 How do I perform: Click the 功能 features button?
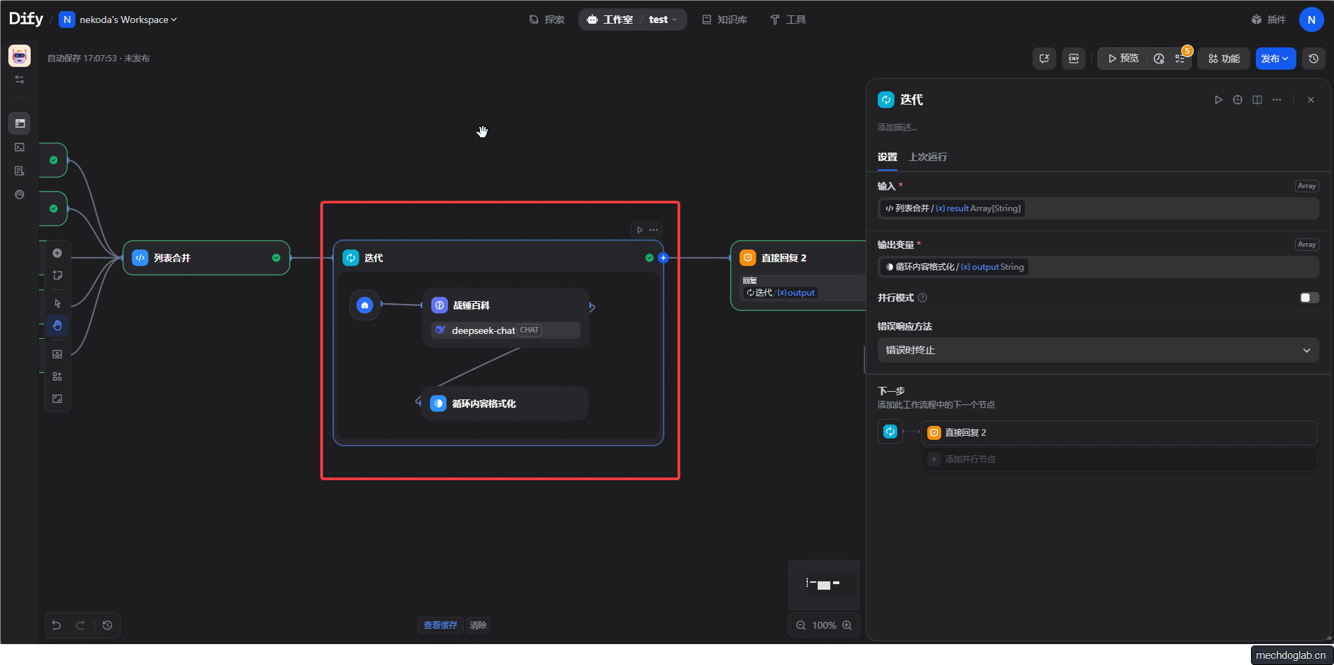point(1224,59)
